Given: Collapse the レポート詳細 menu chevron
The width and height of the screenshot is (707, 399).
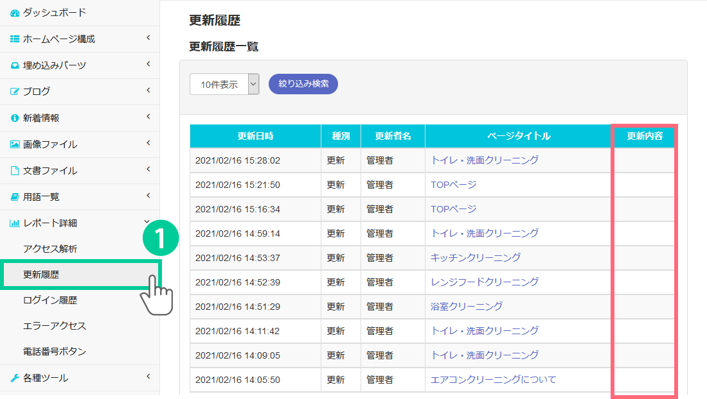Looking at the screenshot, I should pyautogui.click(x=148, y=223).
